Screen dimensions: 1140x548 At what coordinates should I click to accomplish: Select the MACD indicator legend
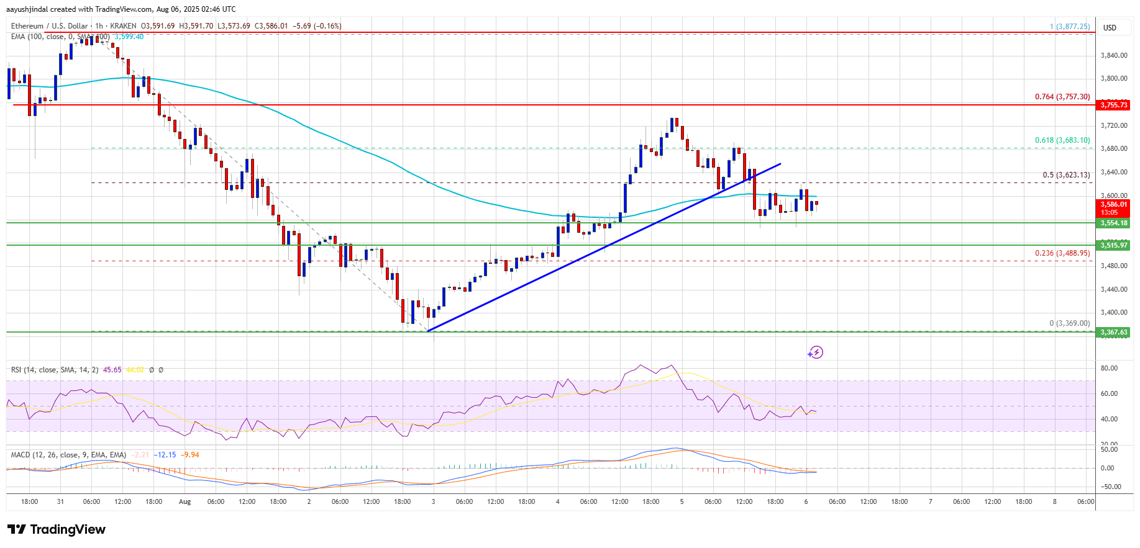click(x=68, y=455)
